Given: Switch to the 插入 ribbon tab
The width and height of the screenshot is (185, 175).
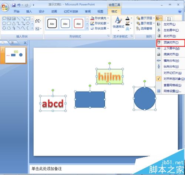Looking at the screenshot, I should point(29,11).
